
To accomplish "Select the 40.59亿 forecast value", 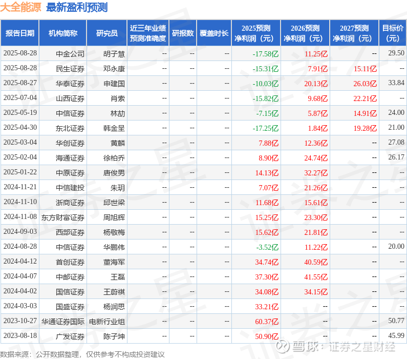I will pos(316,262).
